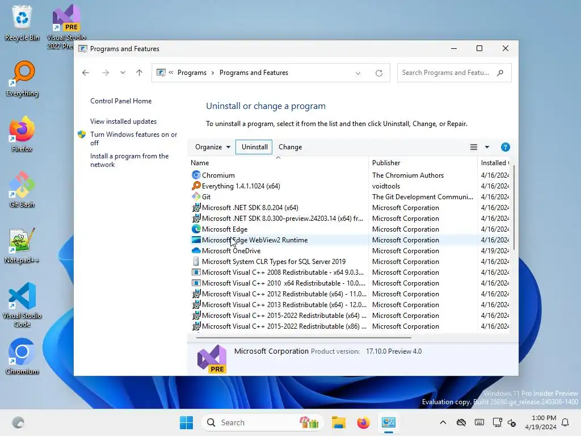Expand the chevron after Programs in breadcrumb

point(213,73)
